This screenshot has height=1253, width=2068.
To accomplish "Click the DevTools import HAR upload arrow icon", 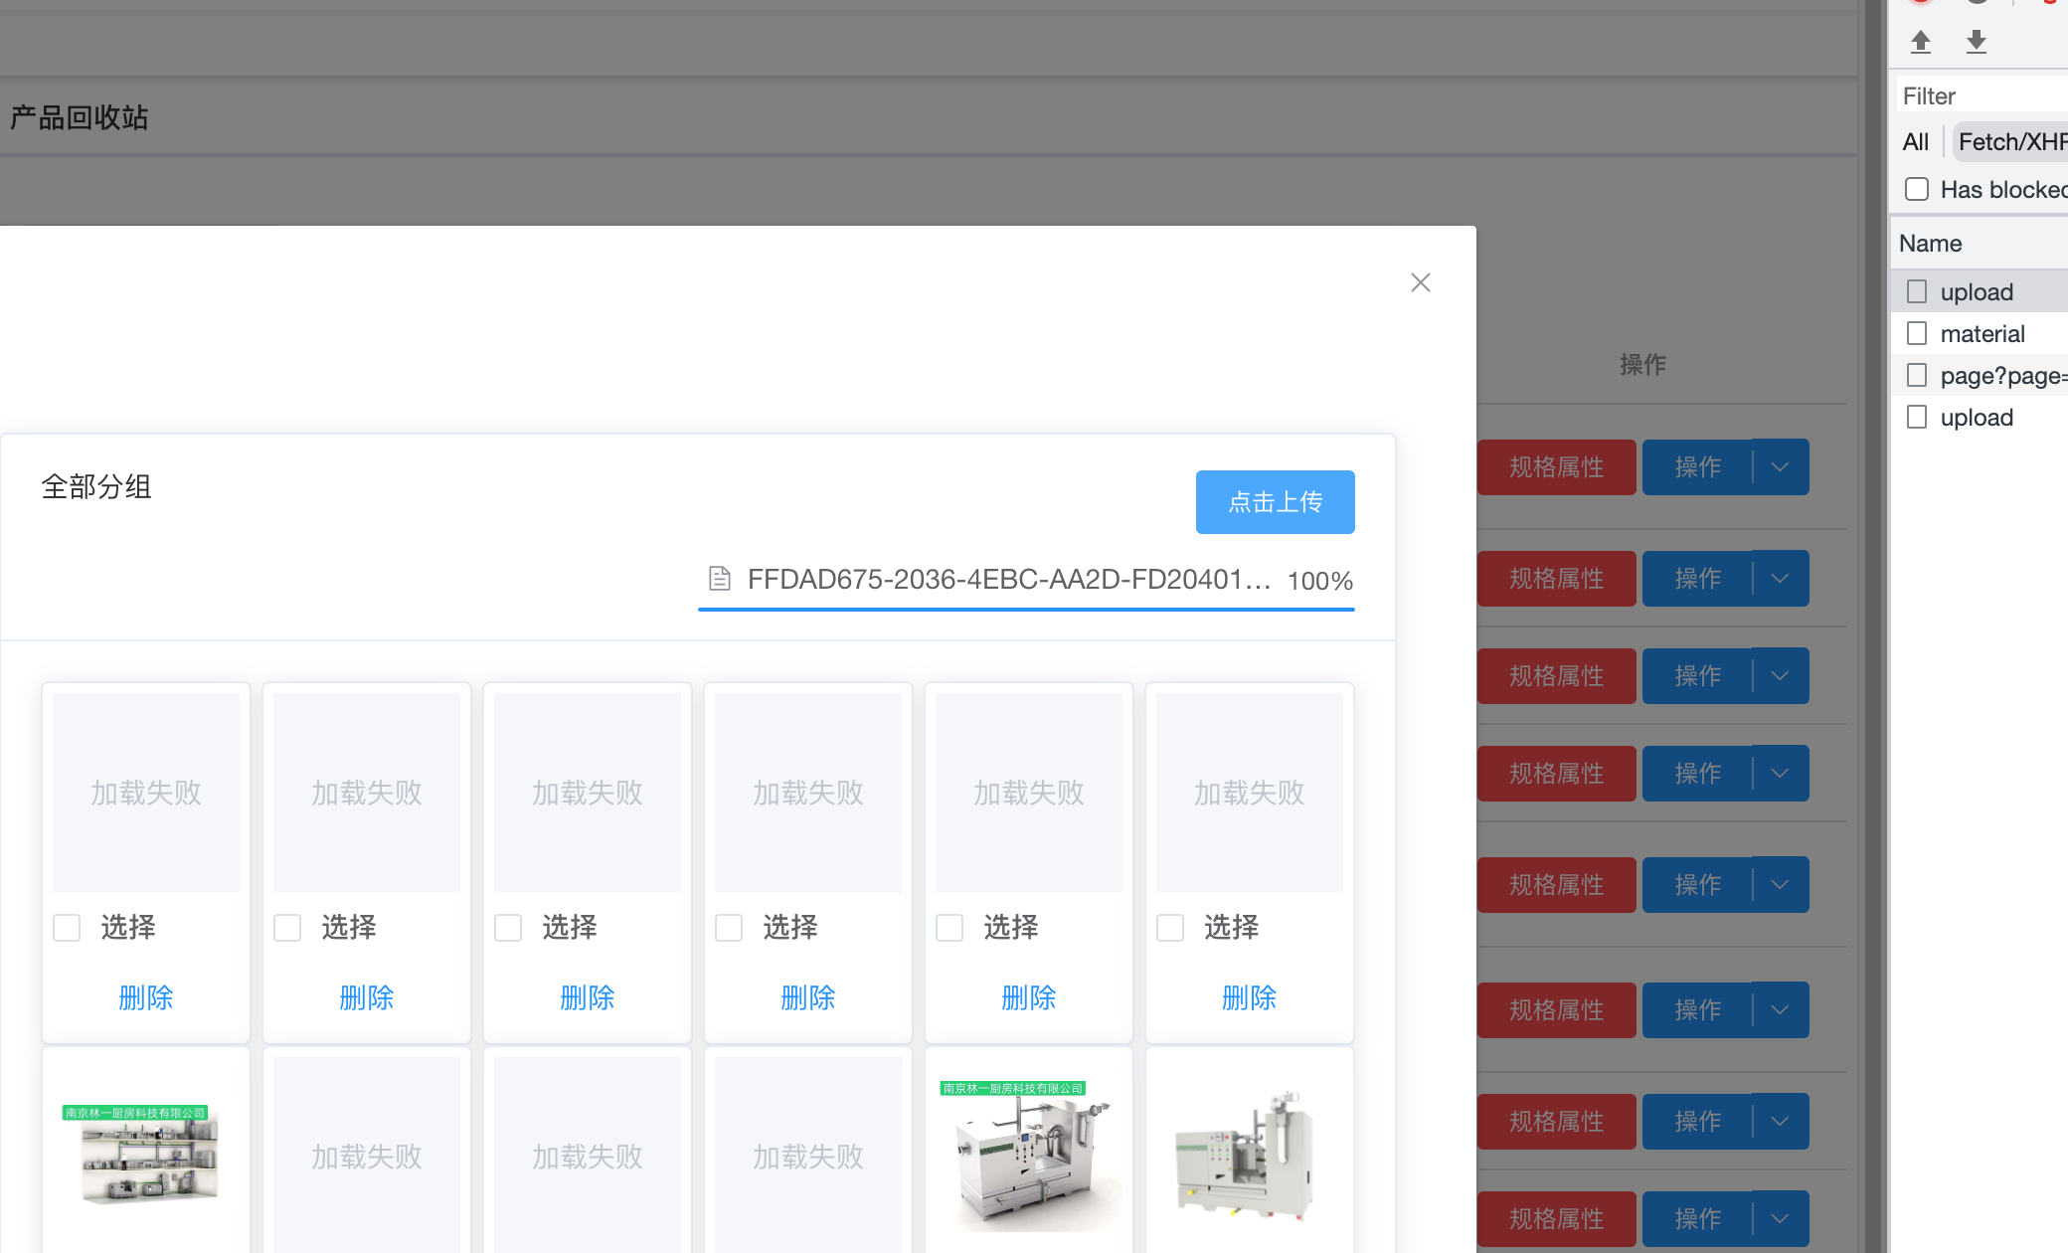I will tap(1921, 42).
